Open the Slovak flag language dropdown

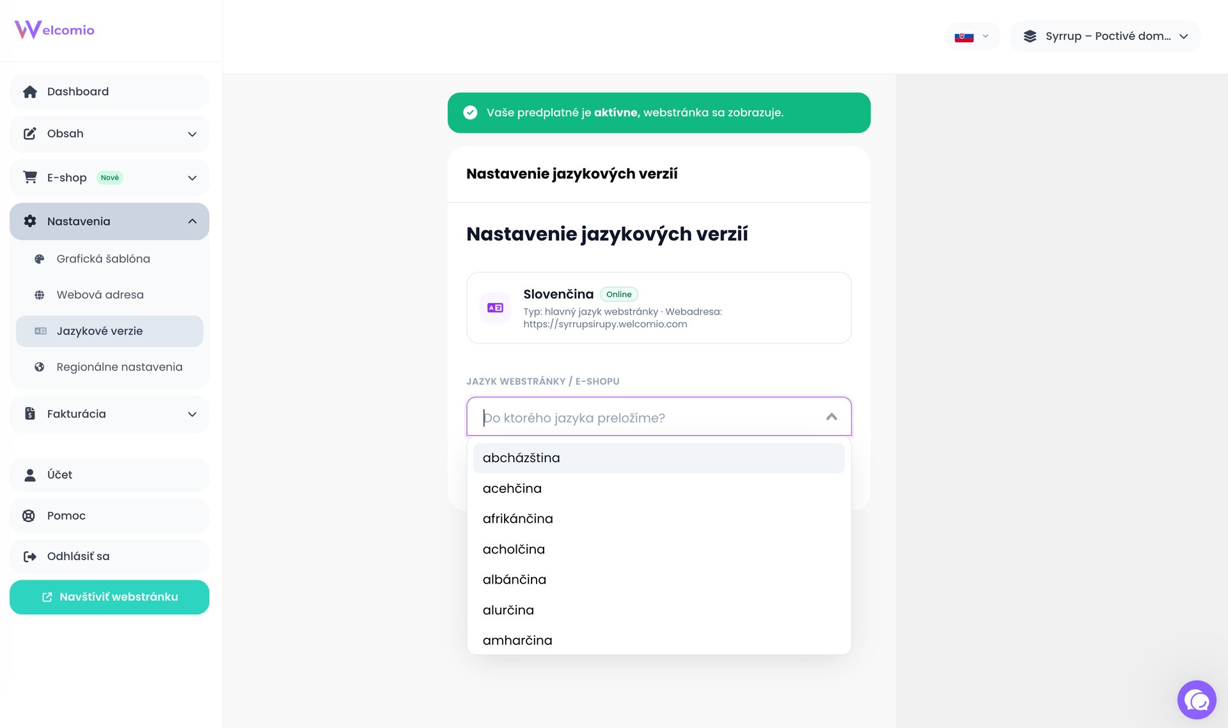(x=972, y=36)
